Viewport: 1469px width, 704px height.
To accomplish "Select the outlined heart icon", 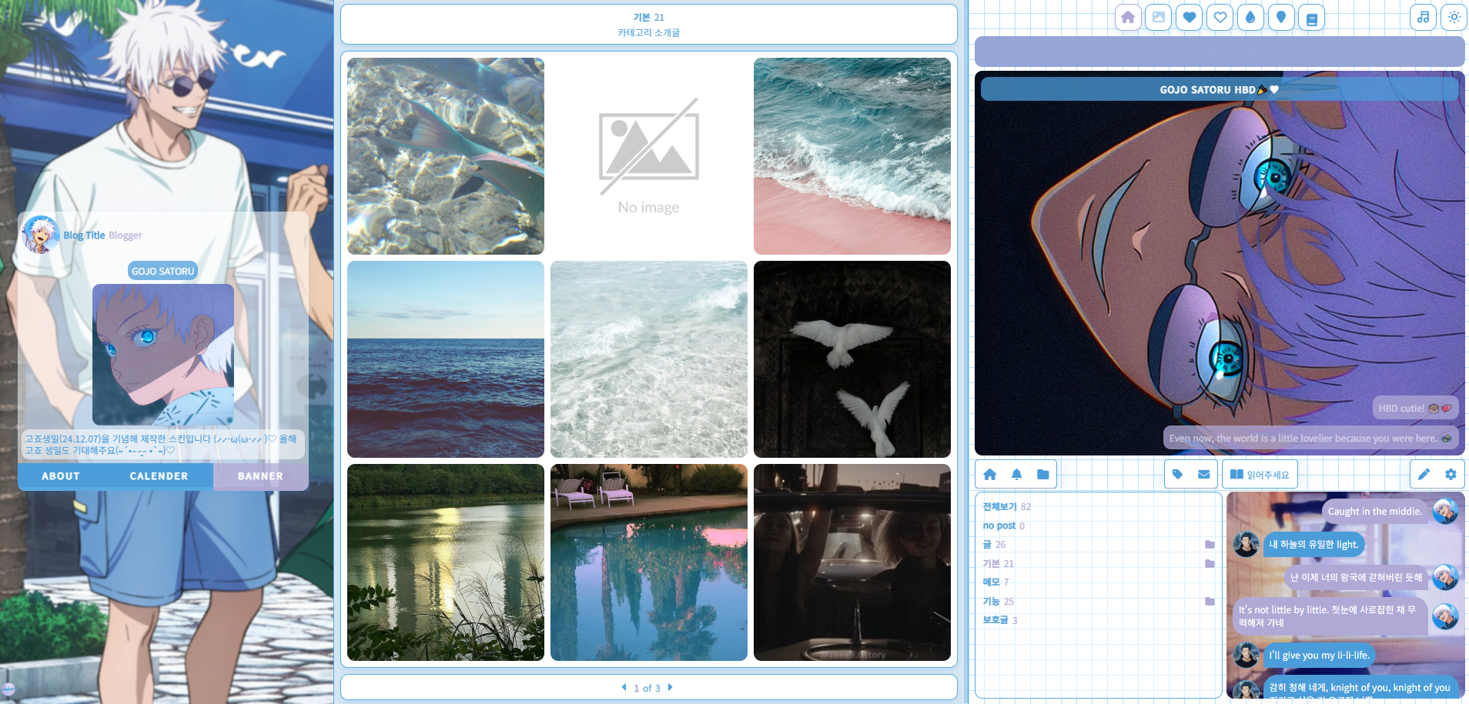I will click(1220, 17).
